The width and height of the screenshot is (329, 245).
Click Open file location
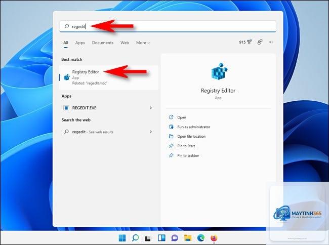tap(191, 136)
